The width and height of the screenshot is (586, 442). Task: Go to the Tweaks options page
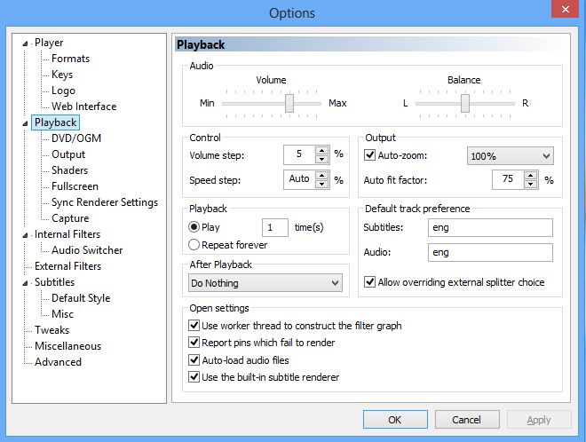pyautogui.click(x=51, y=330)
